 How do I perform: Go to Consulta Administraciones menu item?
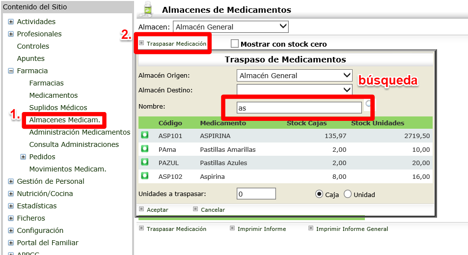(x=74, y=144)
